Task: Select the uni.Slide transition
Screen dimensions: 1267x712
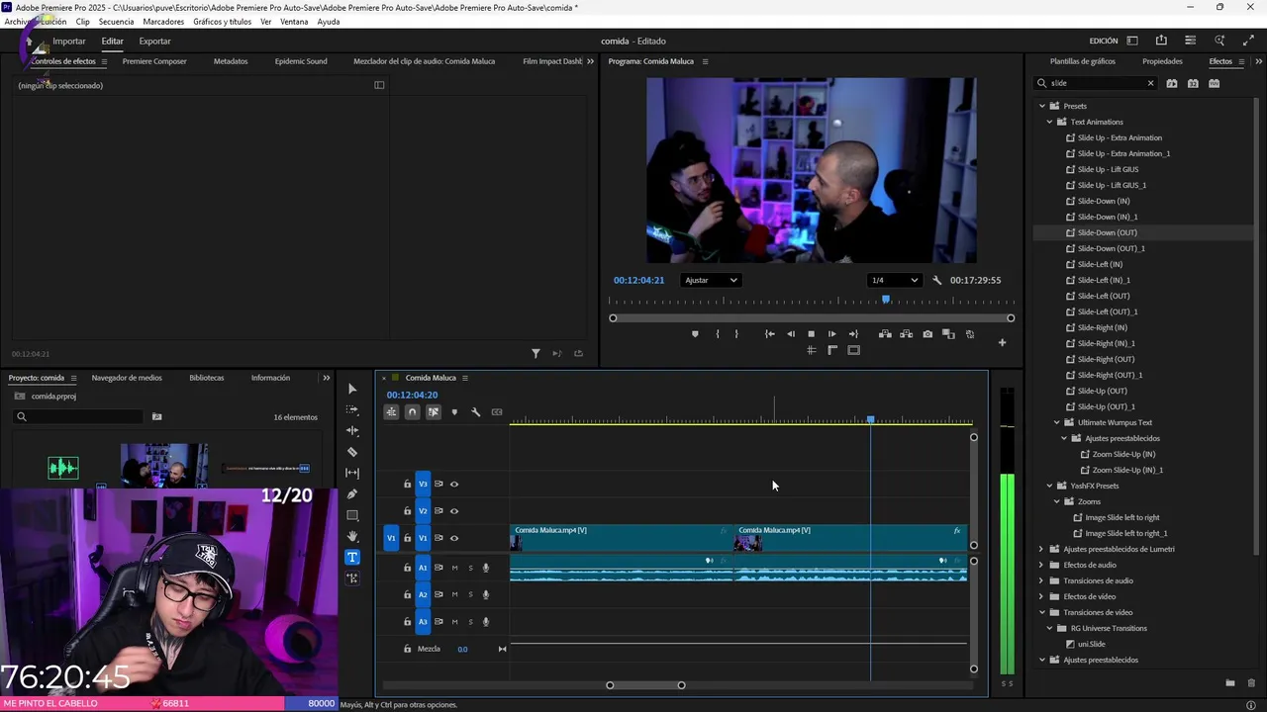Action: (1091, 644)
